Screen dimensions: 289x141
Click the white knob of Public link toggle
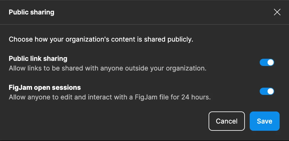pyautogui.click(x=270, y=62)
